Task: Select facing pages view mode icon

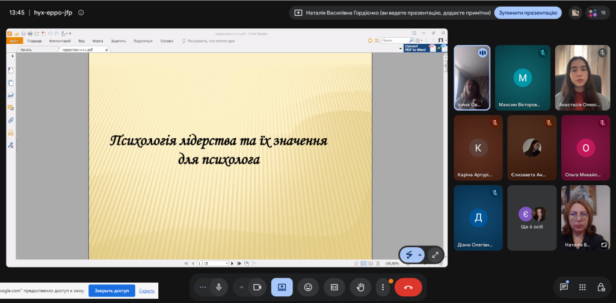Action: point(371,263)
